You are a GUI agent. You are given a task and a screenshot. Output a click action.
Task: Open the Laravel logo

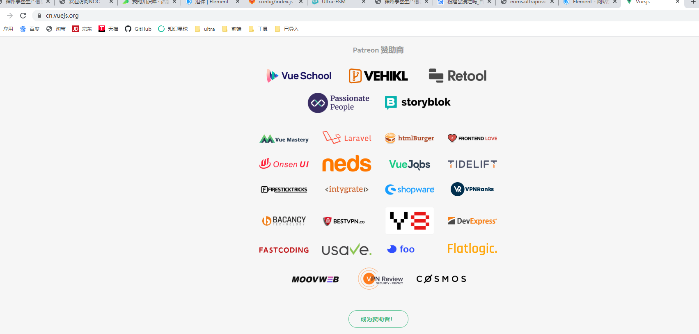pos(347,138)
